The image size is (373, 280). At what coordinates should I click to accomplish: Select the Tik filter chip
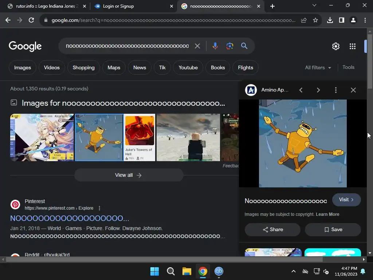pos(162,67)
